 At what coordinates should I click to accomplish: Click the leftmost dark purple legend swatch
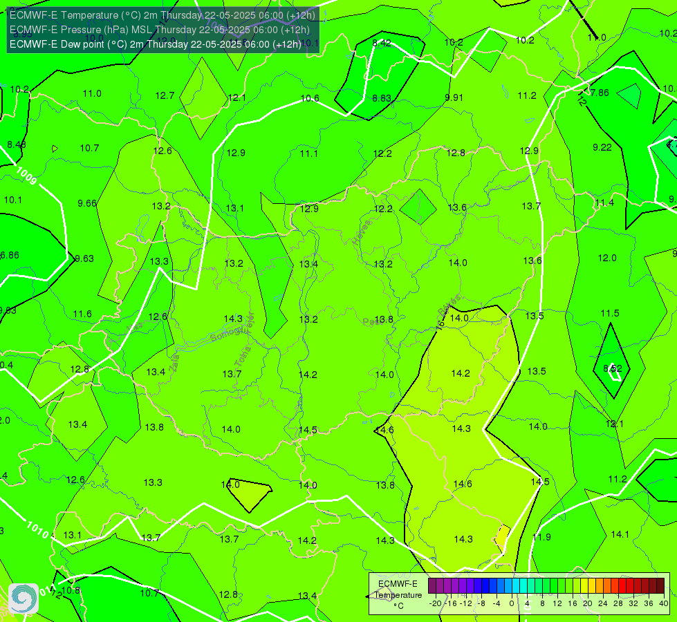coord(432,586)
